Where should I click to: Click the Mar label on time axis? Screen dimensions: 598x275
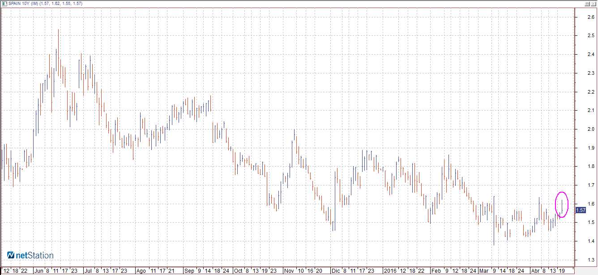(484, 271)
